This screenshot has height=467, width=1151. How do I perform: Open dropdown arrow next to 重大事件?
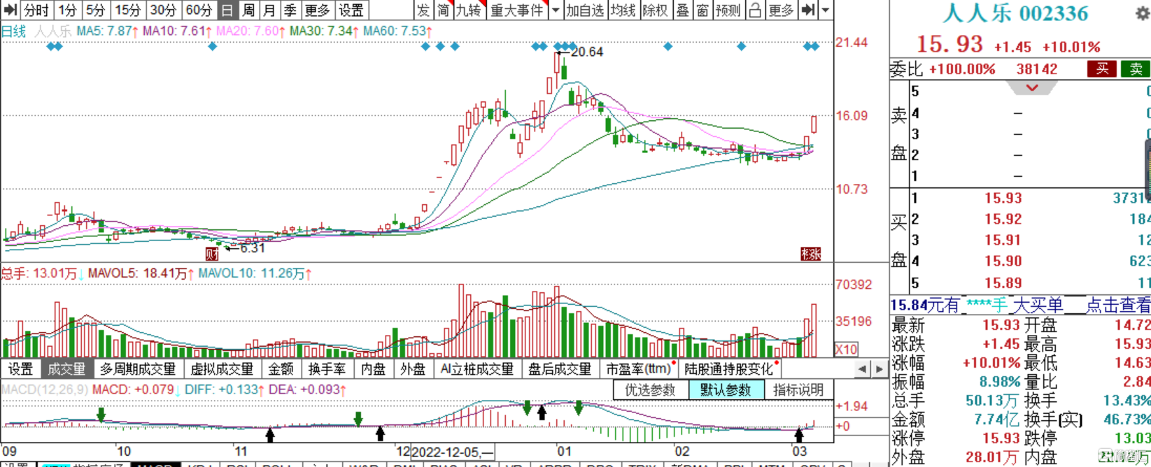pos(556,10)
